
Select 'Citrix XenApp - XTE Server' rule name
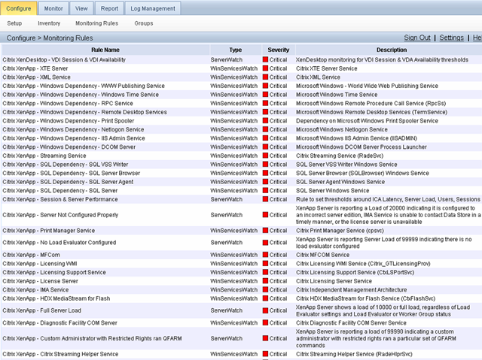coord(35,68)
